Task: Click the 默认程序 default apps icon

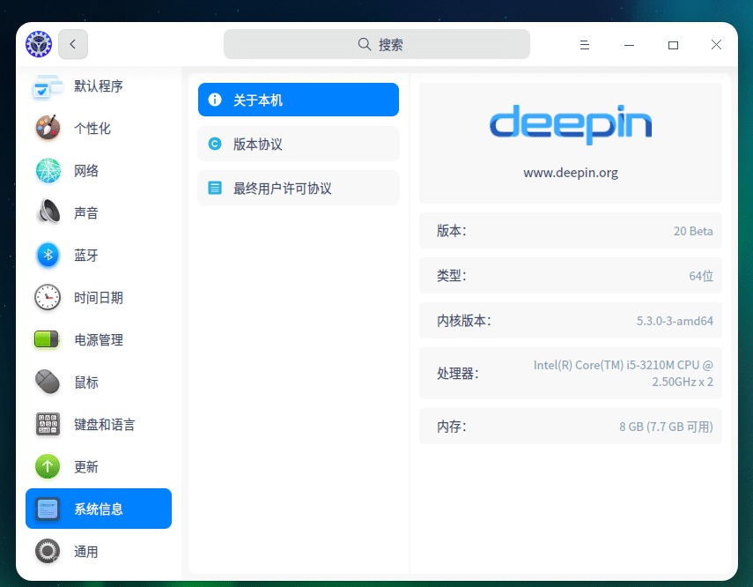Action: pos(48,87)
